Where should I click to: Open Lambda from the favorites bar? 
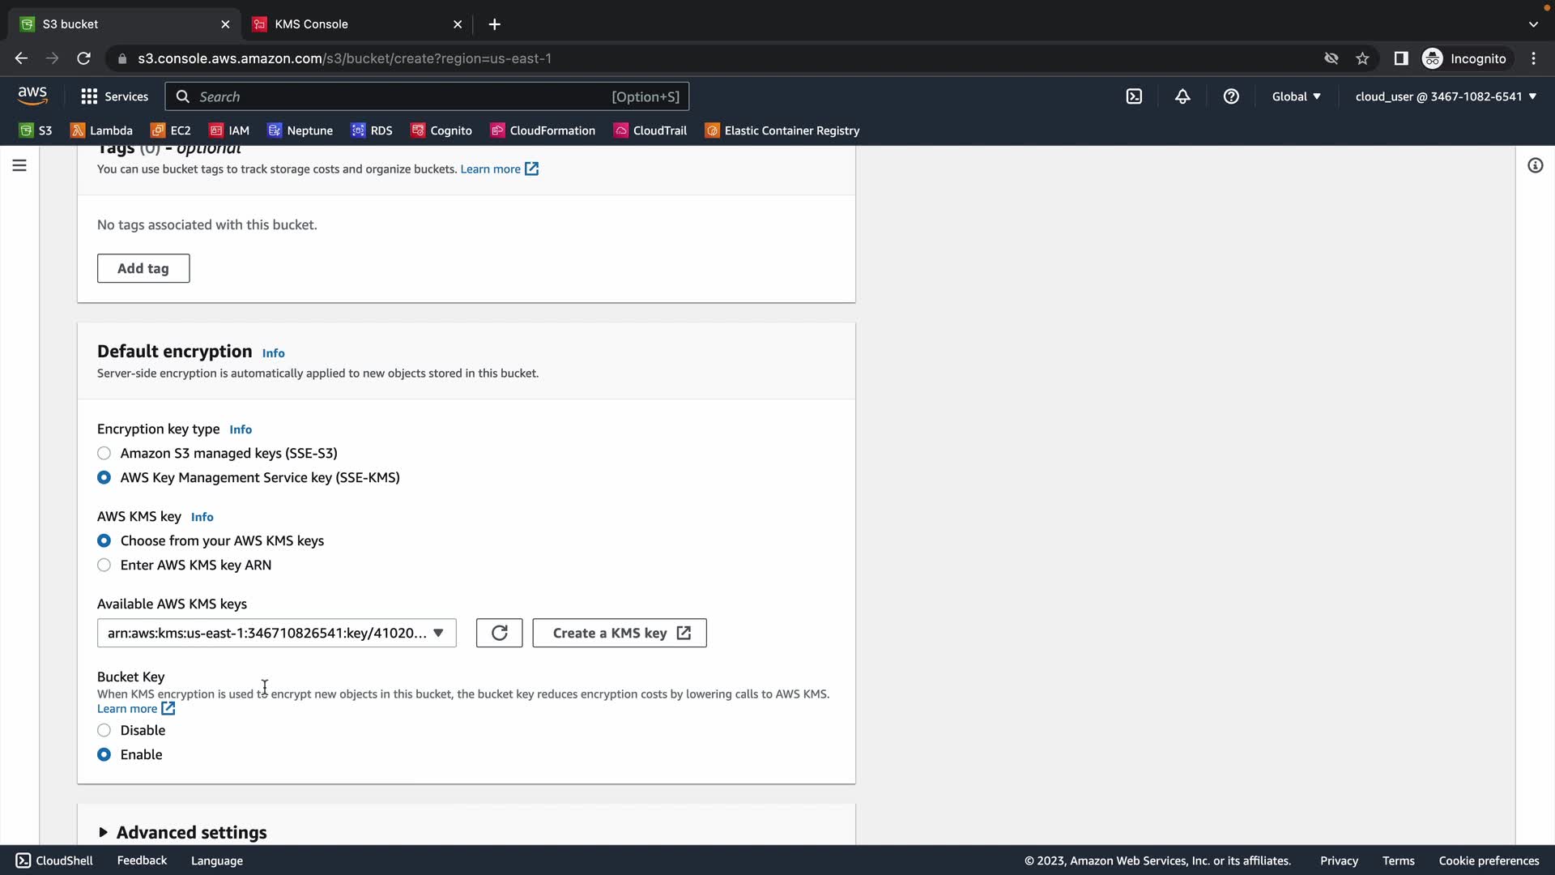coord(101,130)
